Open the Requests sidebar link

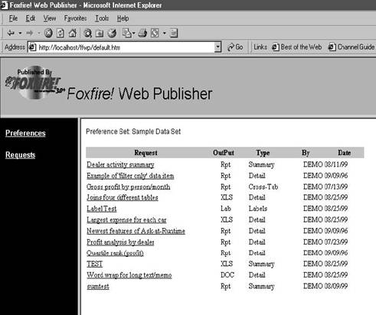(x=21, y=154)
